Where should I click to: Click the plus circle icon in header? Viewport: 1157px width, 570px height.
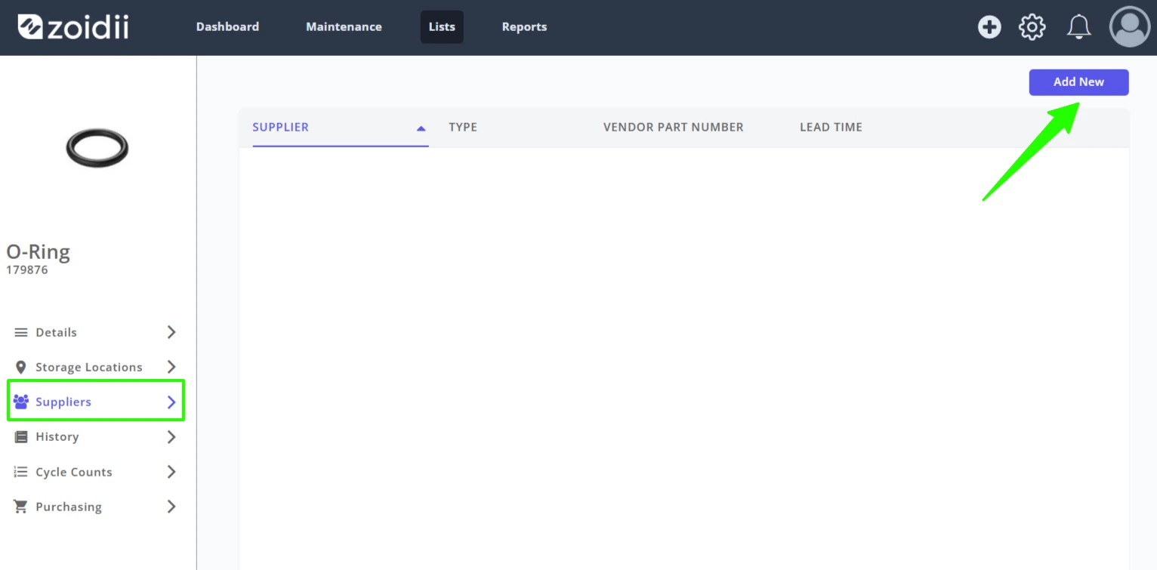click(x=989, y=27)
